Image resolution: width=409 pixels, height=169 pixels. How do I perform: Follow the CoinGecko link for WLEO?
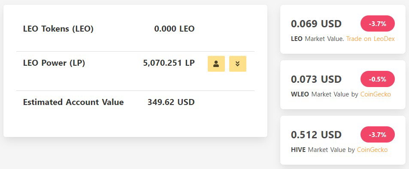pos(376,94)
